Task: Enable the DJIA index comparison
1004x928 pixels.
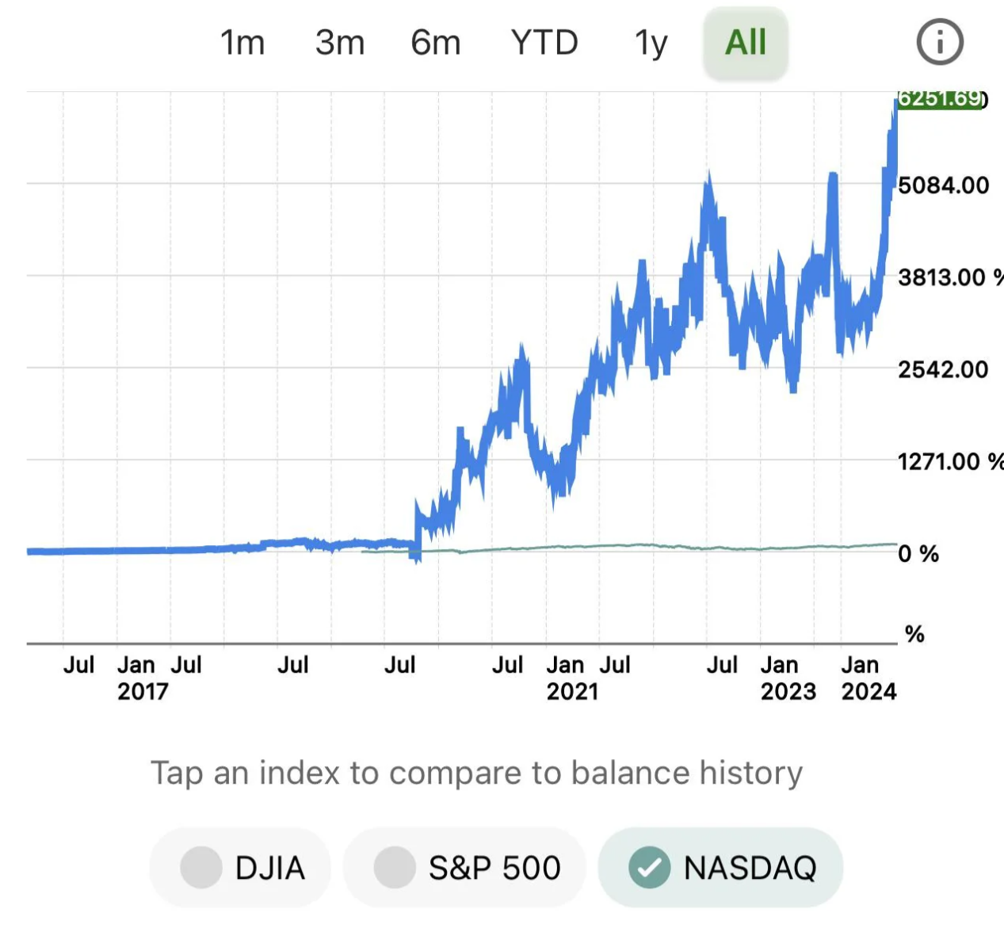Action: (x=241, y=868)
